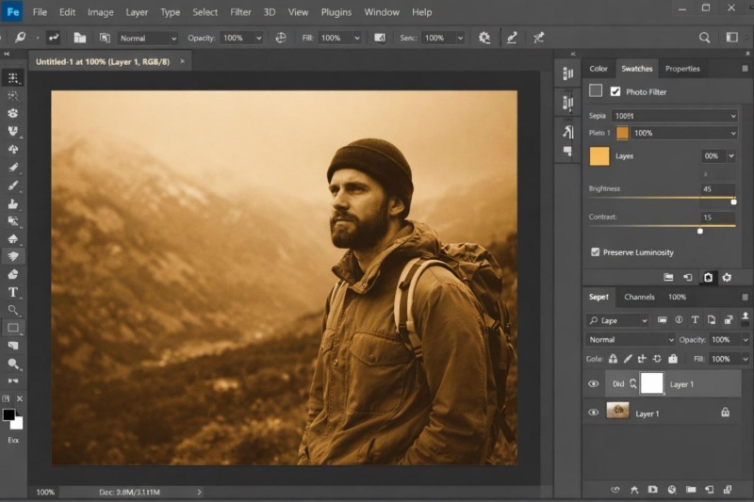Click the folder icon at Layers panel bottom
The width and height of the screenshot is (754, 502).
tap(691, 490)
